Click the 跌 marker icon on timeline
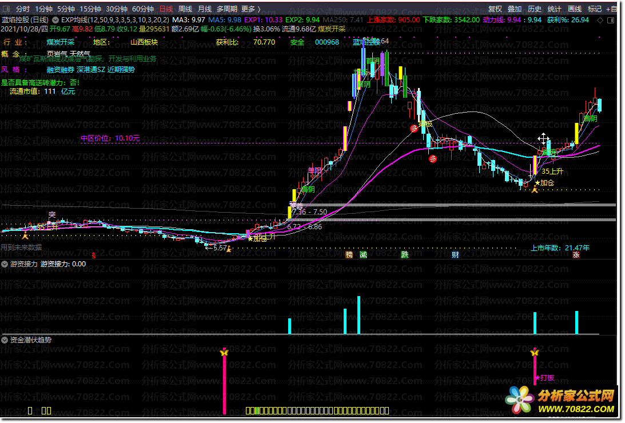This screenshot has height=423, width=625. coord(405,255)
